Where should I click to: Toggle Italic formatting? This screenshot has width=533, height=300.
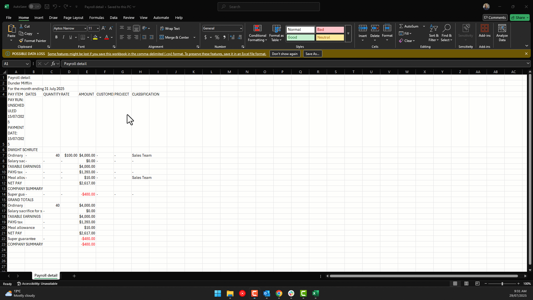(64, 37)
